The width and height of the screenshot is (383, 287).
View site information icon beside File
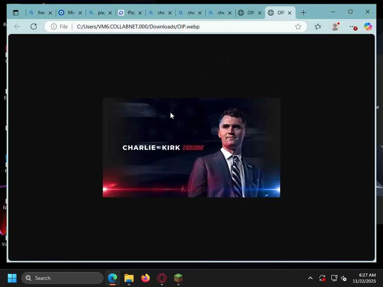[x=54, y=27]
